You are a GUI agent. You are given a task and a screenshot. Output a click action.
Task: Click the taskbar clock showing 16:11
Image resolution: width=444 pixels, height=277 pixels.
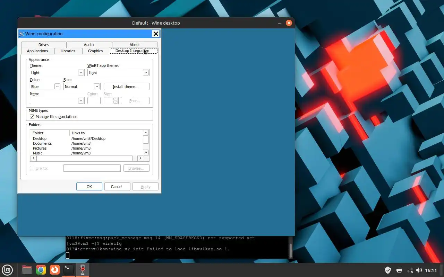point(431,270)
